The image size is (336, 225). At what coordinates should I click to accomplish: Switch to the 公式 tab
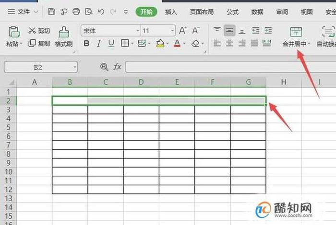pyautogui.click(x=232, y=12)
